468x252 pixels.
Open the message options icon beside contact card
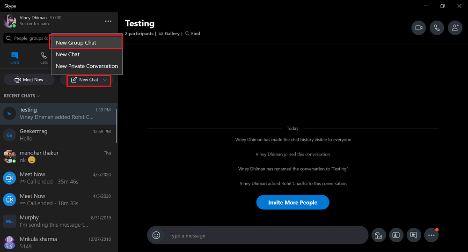click(414, 235)
